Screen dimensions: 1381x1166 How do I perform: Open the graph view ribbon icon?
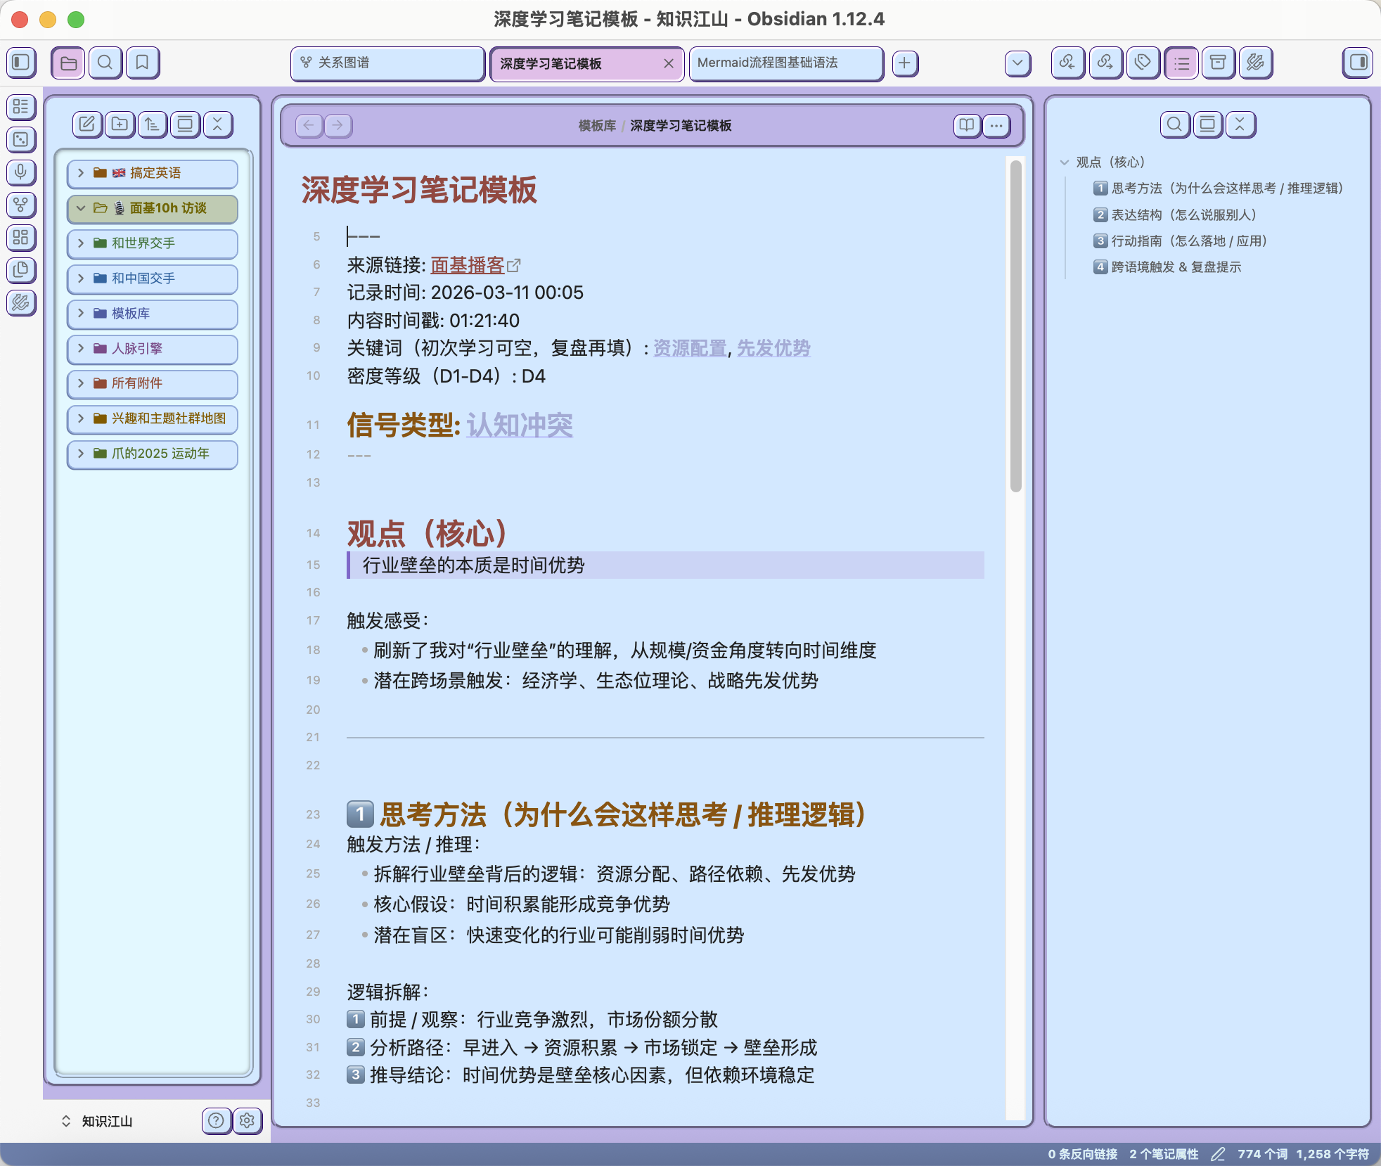[x=21, y=205]
